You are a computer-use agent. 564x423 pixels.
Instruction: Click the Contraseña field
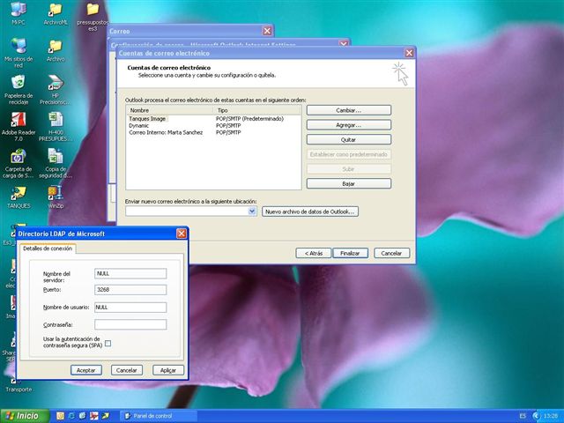click(x=130, y=324)
